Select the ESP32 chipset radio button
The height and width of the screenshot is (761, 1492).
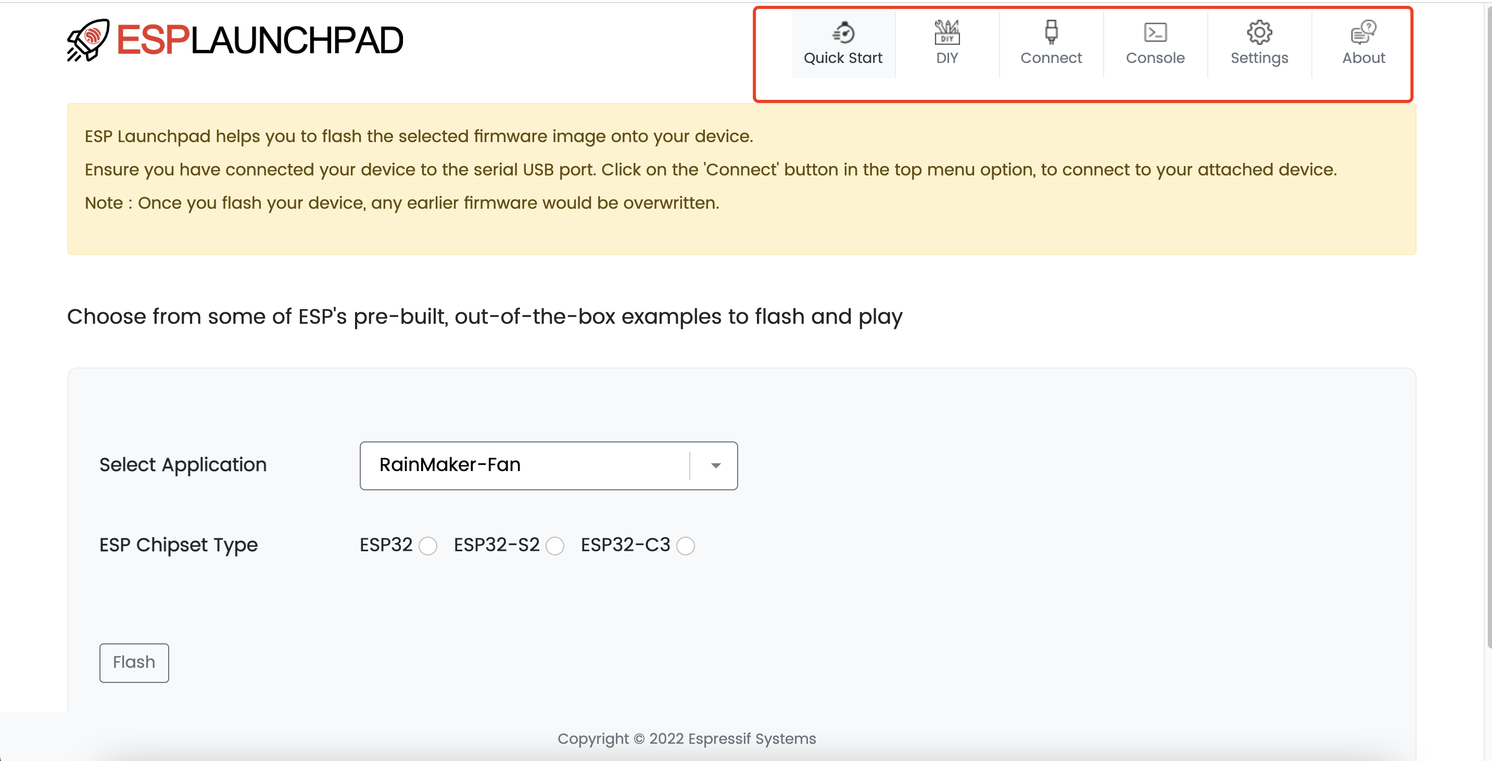point(428,546)
